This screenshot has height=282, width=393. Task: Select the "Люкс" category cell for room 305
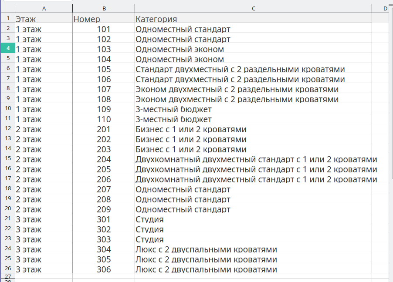253,259
